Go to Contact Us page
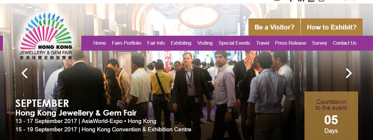 pos(344,43)
